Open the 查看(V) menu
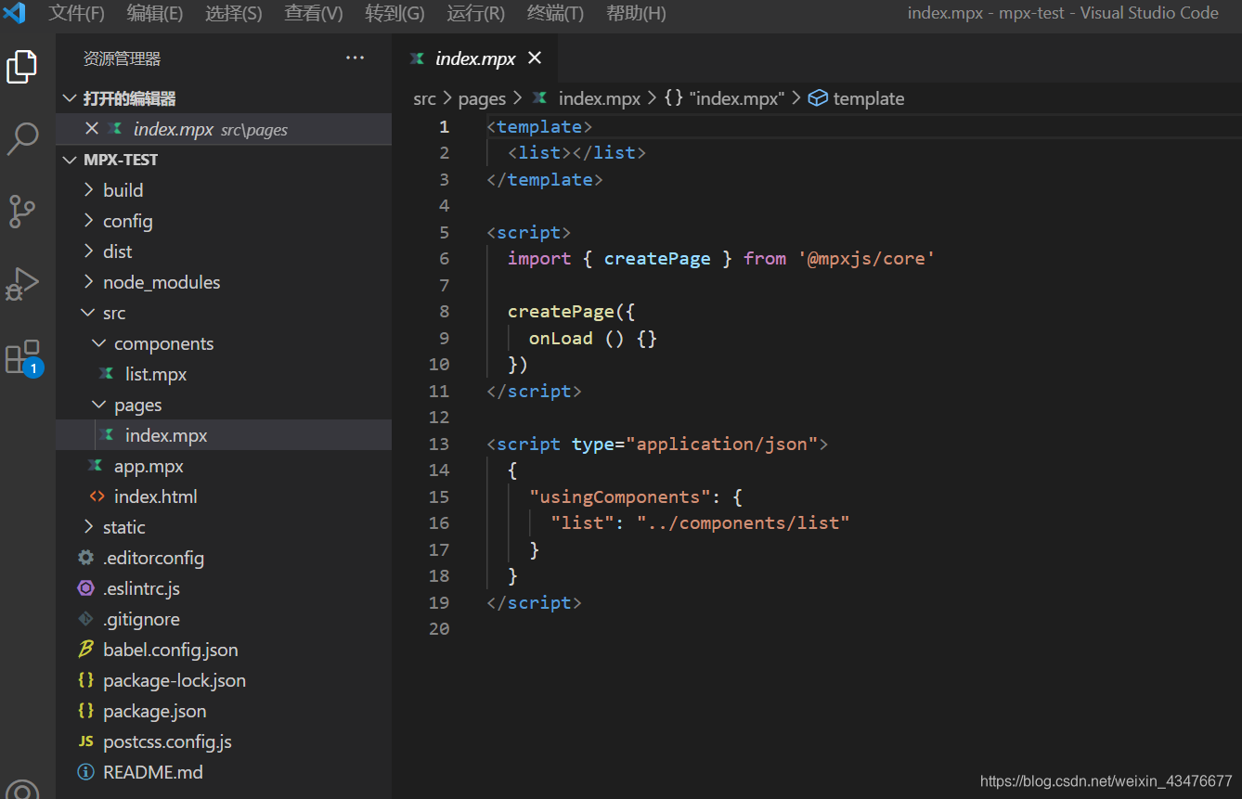Viewport: 1242px width, 799px height. [314, 13]
